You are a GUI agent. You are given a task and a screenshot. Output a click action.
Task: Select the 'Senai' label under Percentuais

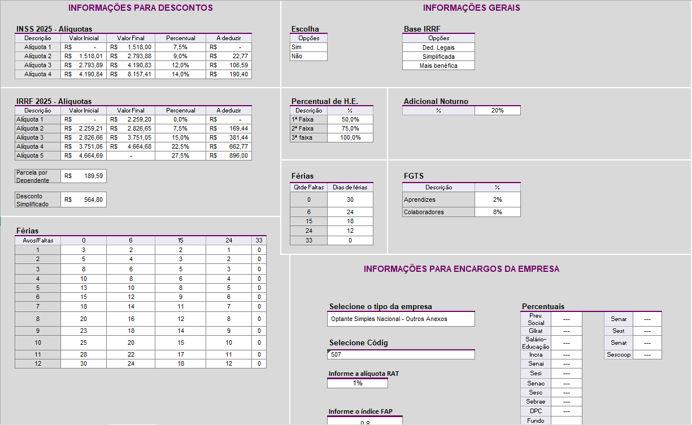tap(536, 364)
